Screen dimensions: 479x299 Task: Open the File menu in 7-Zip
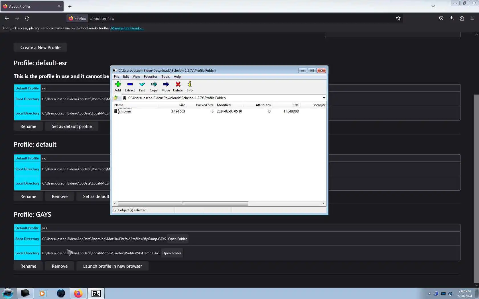pos(117,77)
